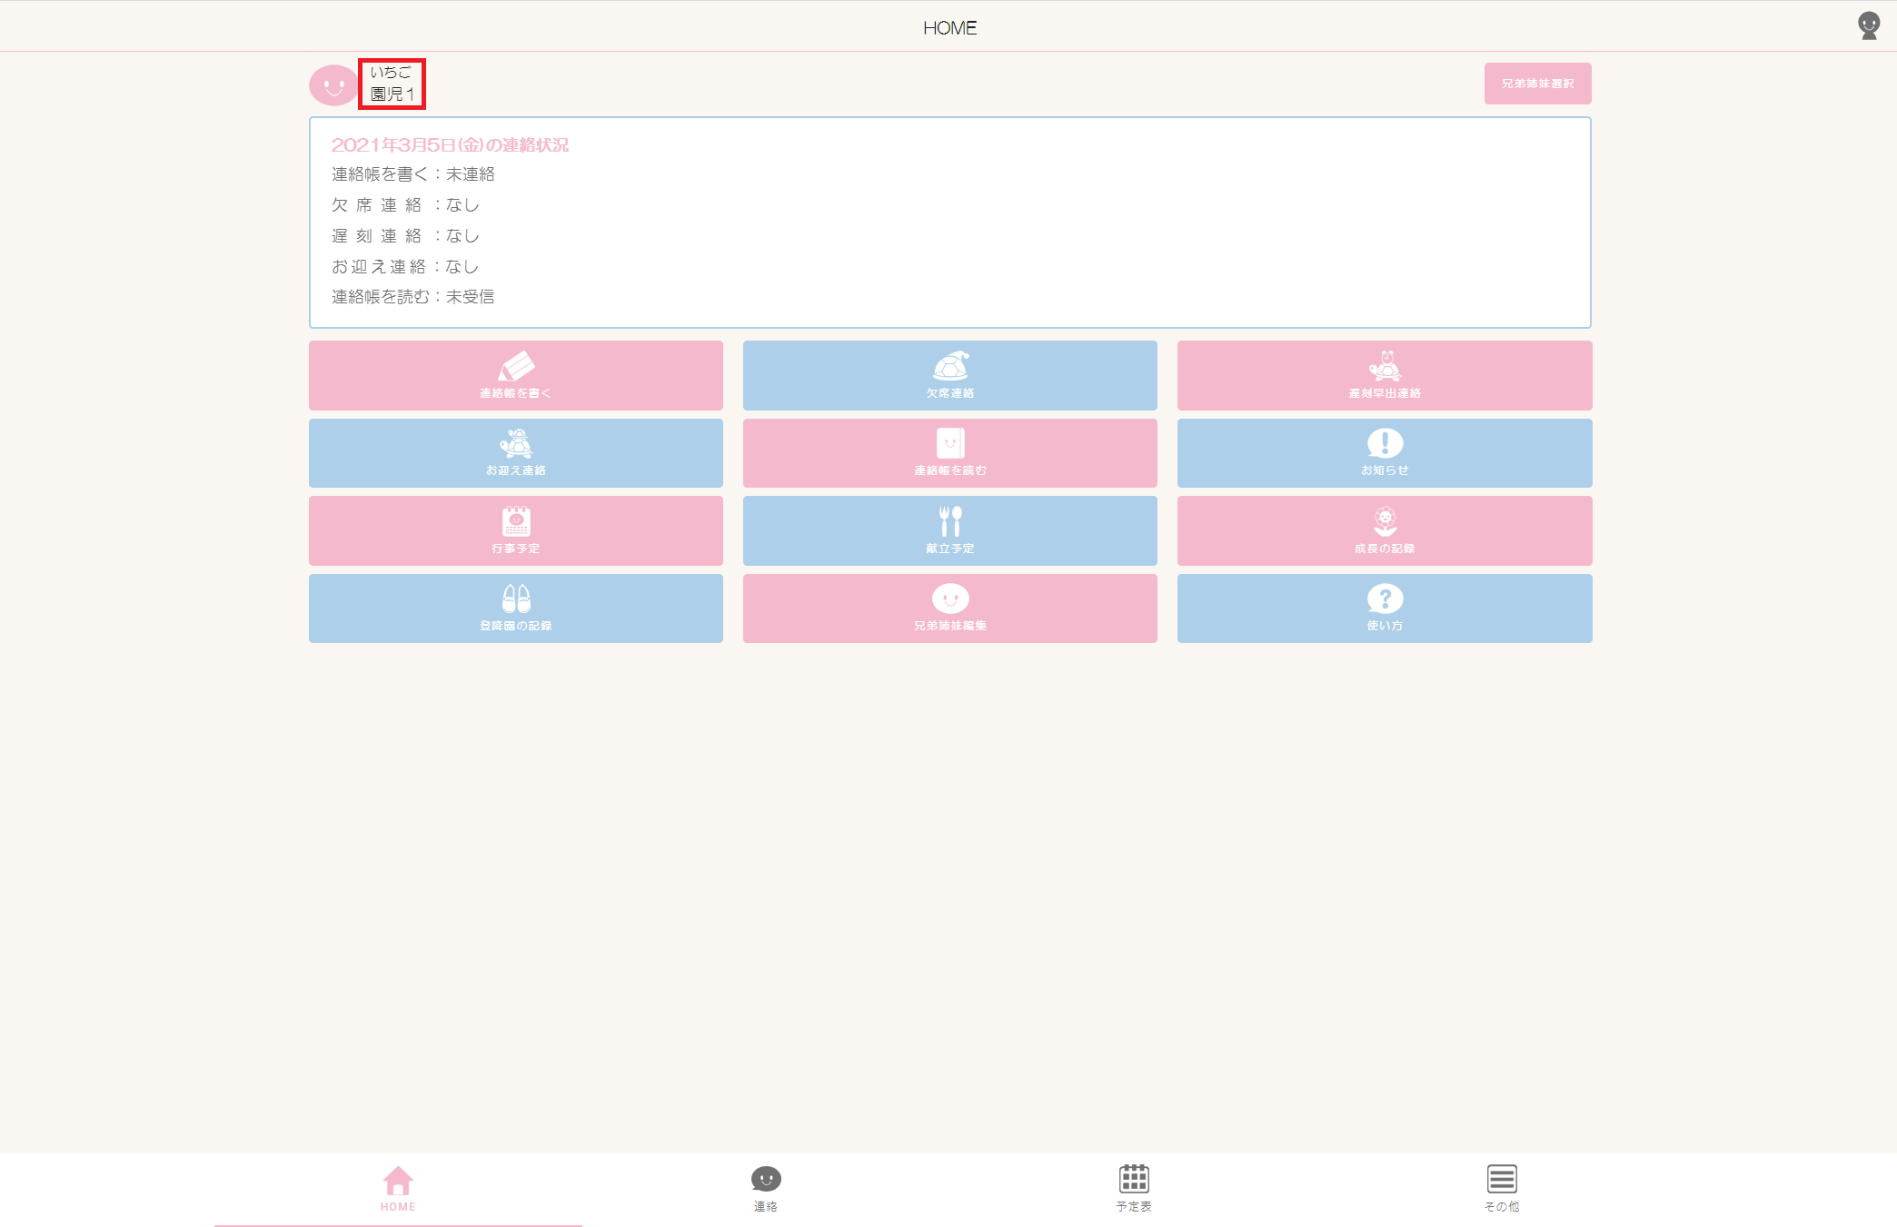Open 成長の記録 flower tile
Viewport: 1897px width, 1227px height.
point(1385,530)
